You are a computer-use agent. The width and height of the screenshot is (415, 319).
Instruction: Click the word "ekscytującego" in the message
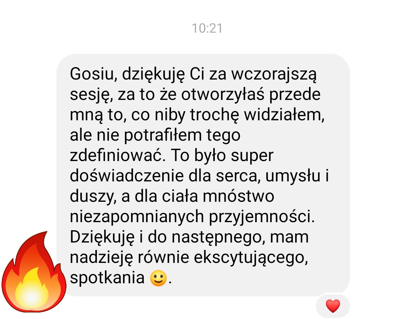click(x=251, y=258)
